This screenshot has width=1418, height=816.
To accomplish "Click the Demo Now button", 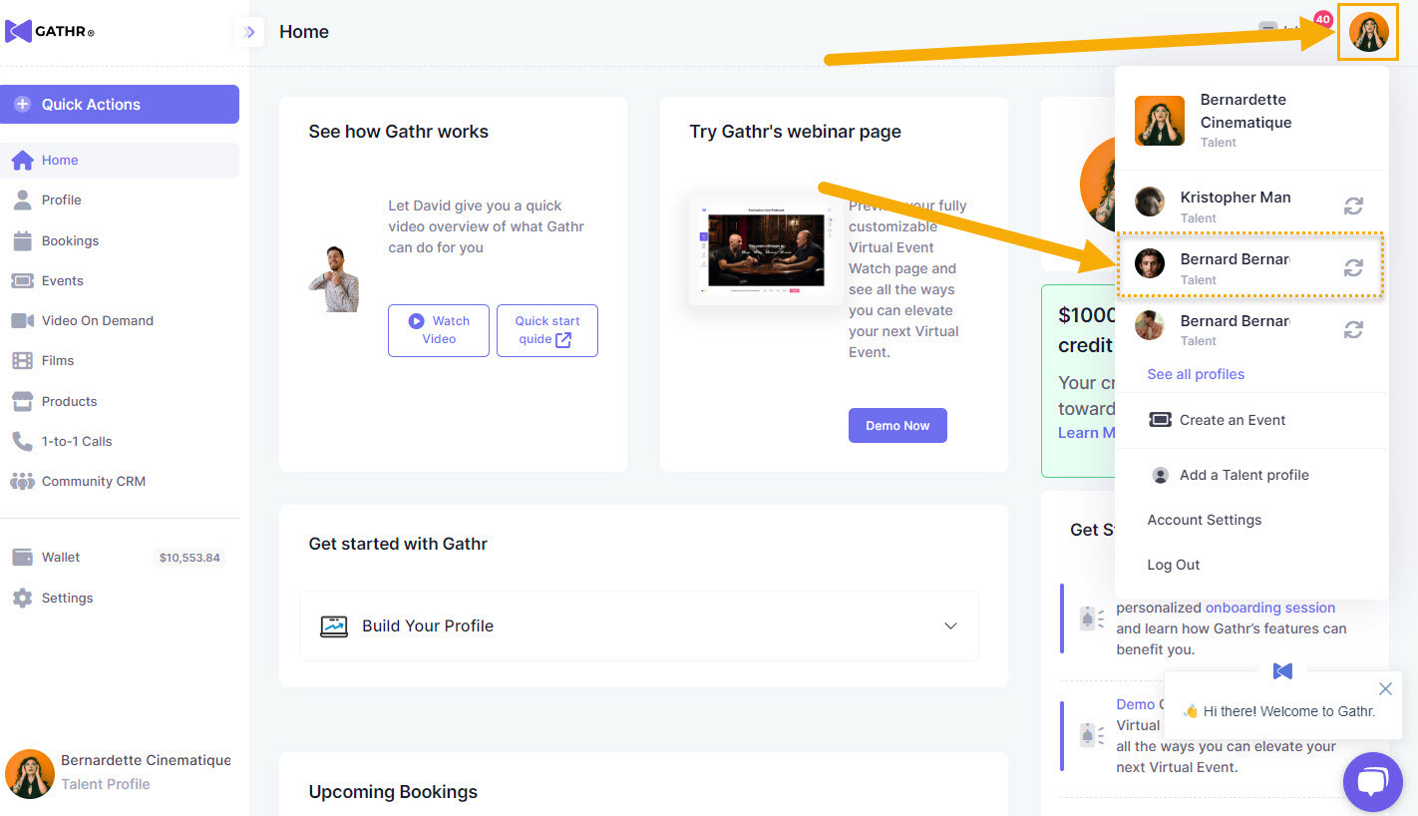I will coord(897,425).
